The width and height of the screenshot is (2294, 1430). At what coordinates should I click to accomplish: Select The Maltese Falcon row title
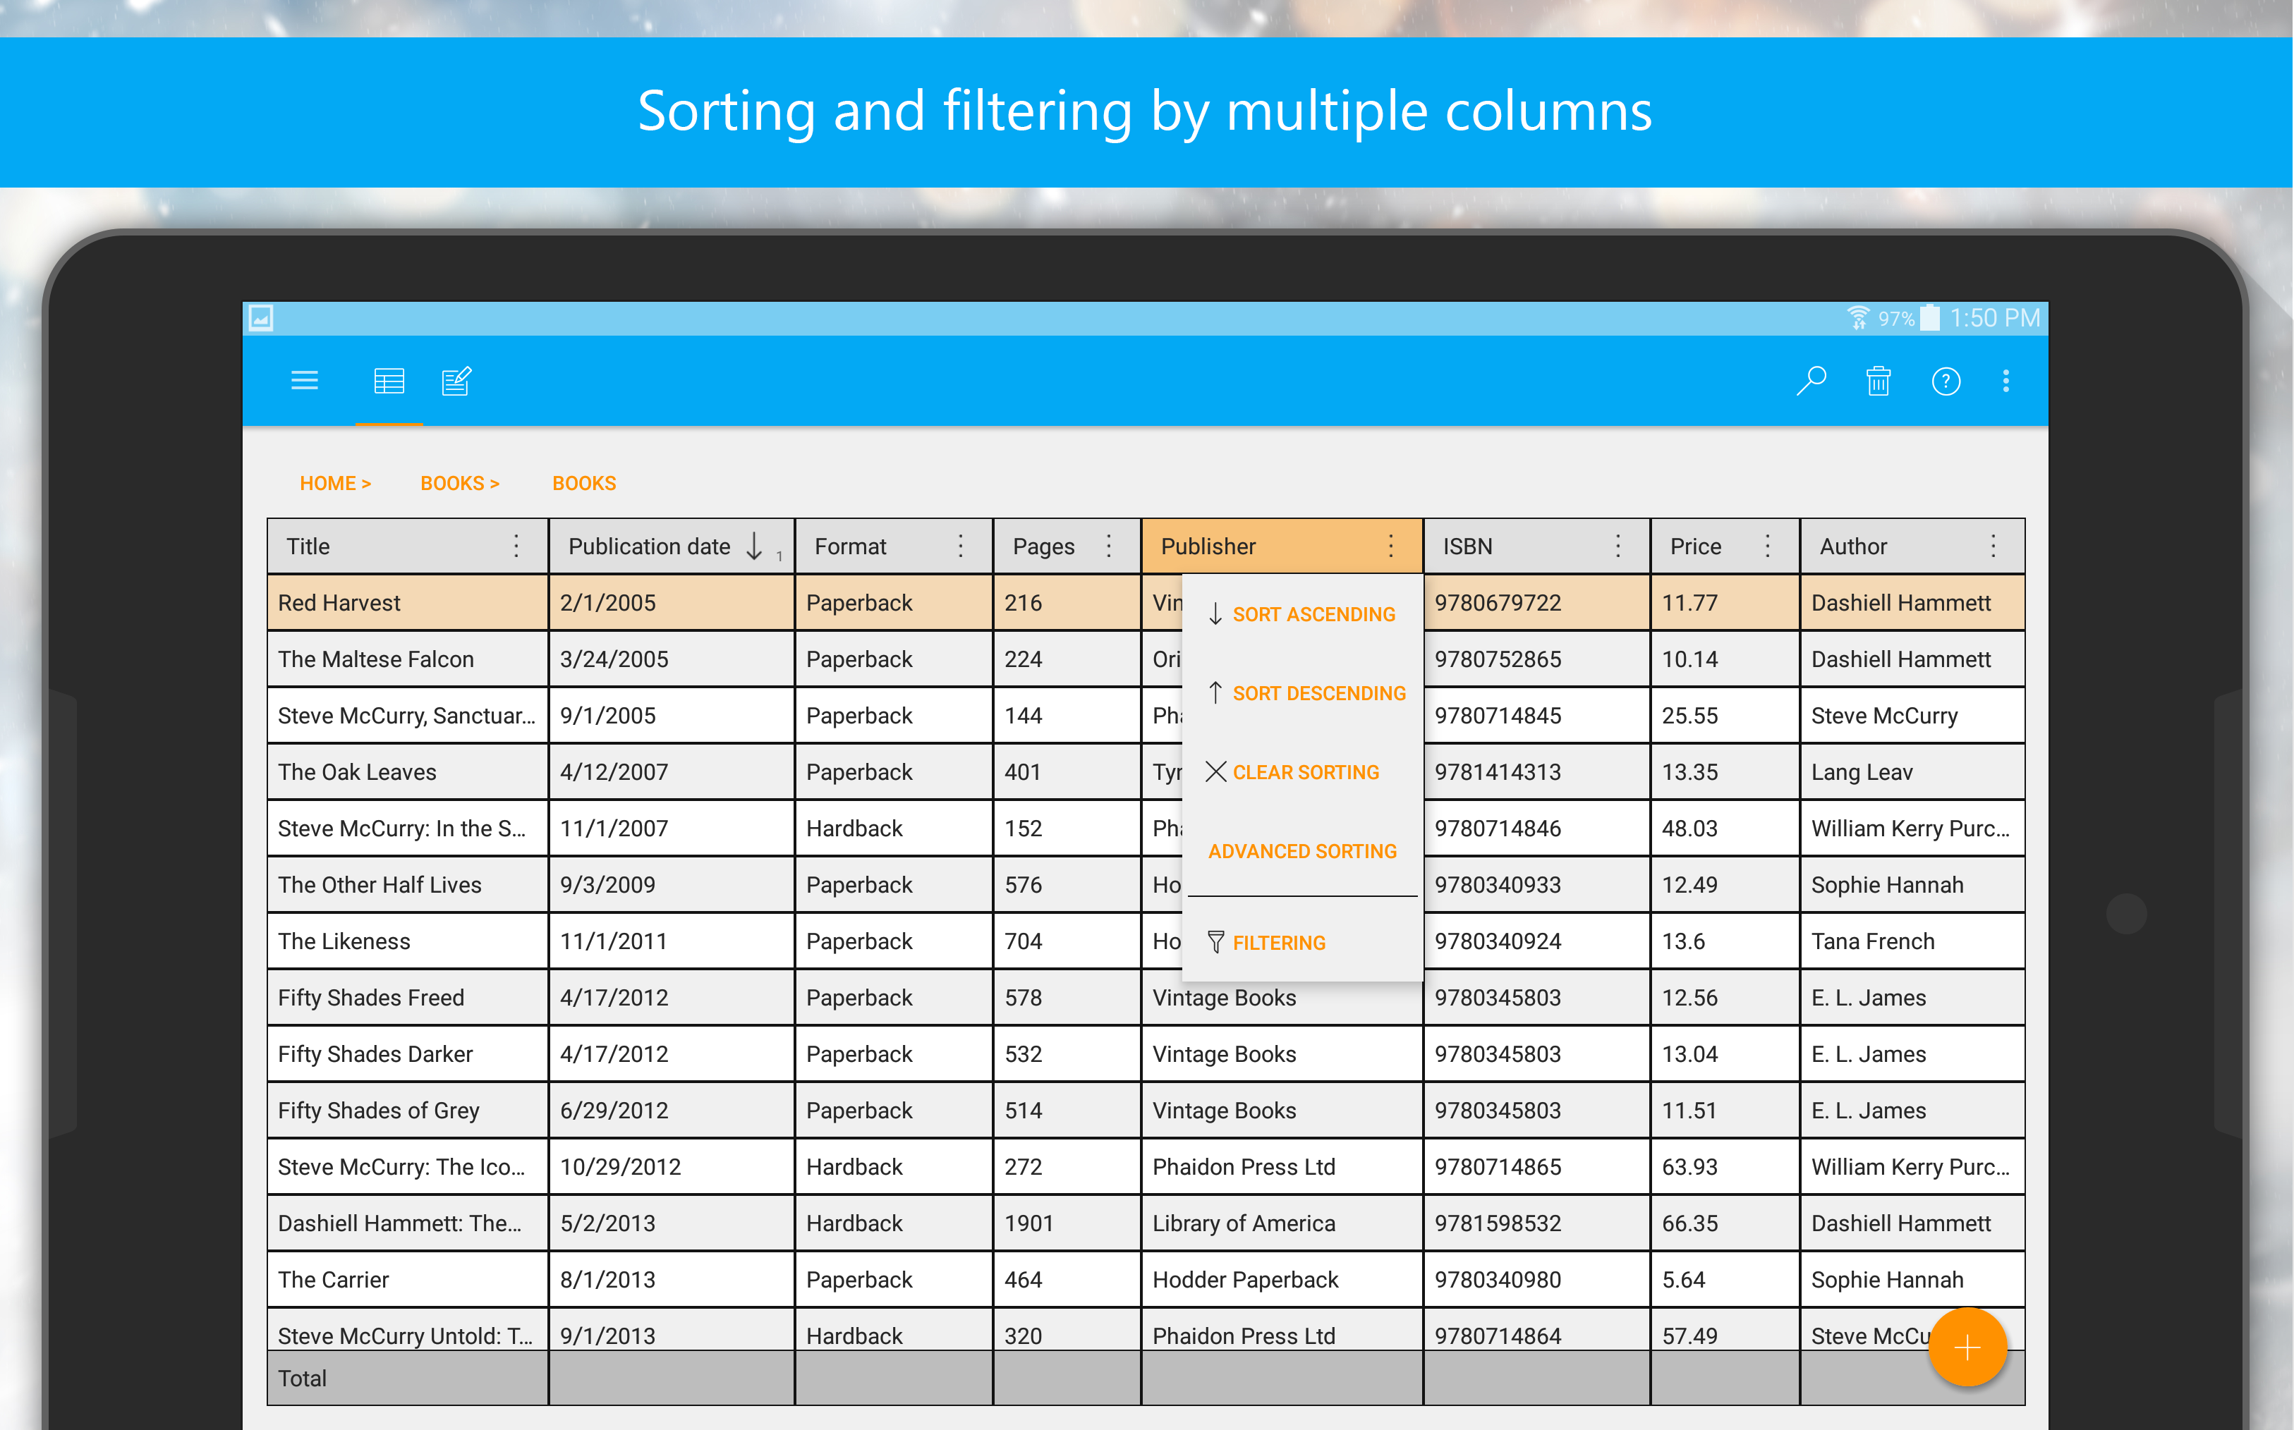pos(408,659)
